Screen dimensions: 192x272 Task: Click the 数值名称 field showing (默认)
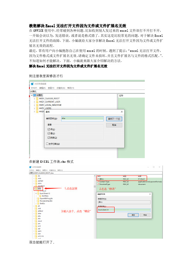[124, 202]
